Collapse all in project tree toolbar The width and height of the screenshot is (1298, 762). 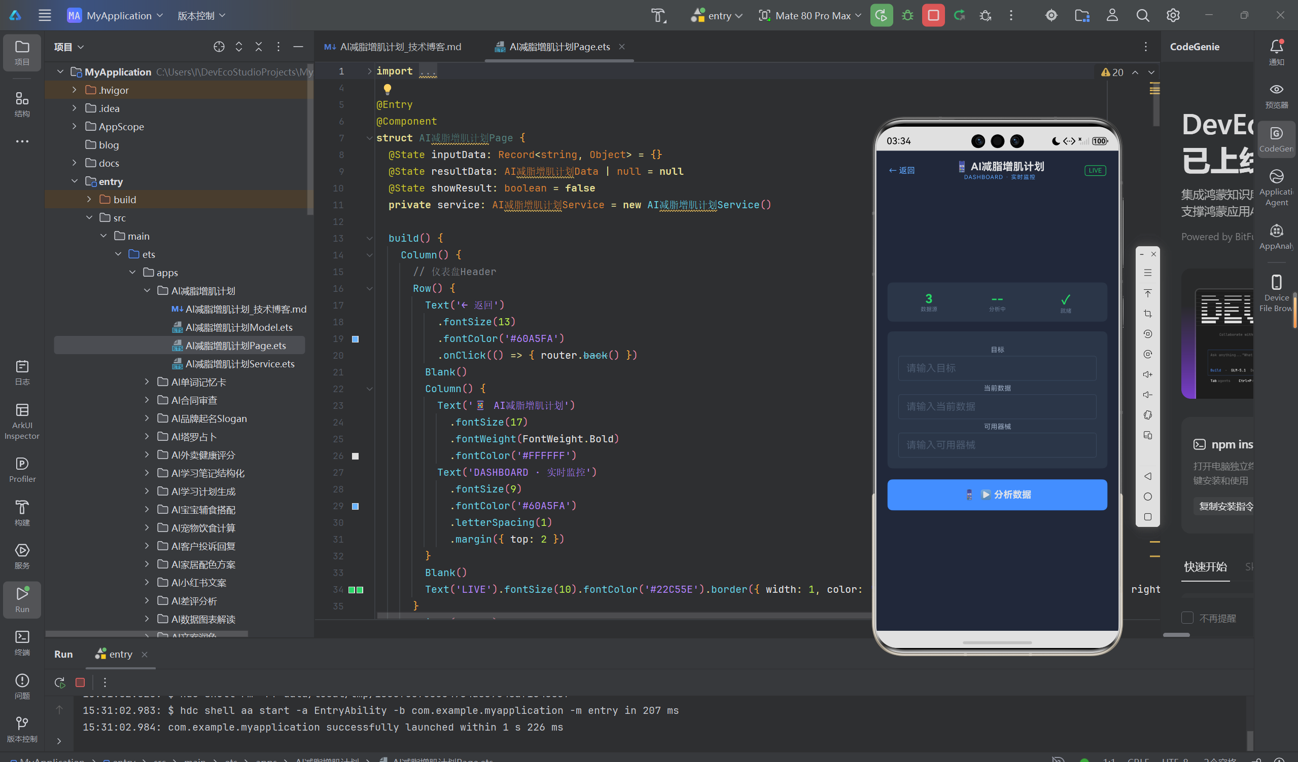pyautogui.click(x=259, y=47)
